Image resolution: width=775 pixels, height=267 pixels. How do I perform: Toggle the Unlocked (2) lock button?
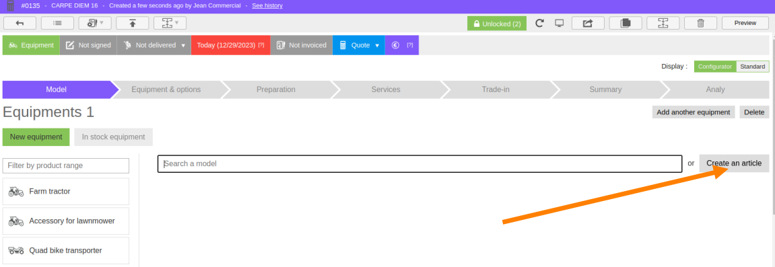[497, 23]
